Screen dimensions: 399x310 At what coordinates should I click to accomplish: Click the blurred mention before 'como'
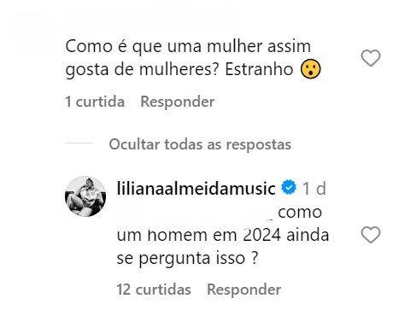(x=196, y=213)
